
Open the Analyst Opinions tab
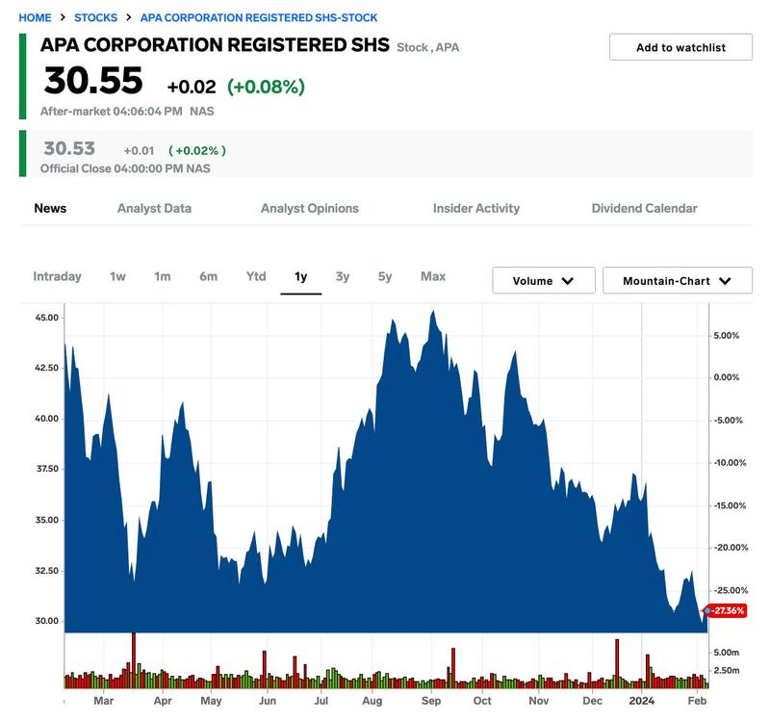click(310, 208)
